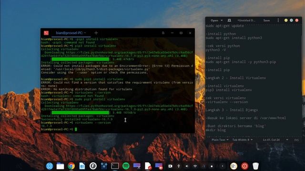
Task: Click 'mkdir blog' line in editor
Action: 216,130
